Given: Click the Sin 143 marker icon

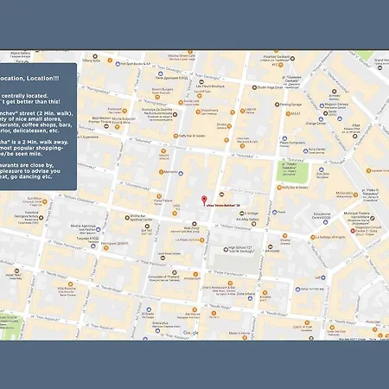Looking at the screenshot, I should 147,226.
